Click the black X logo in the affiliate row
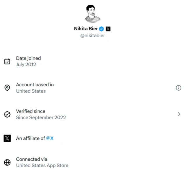The image size is (186, 179). click(7, 138)
